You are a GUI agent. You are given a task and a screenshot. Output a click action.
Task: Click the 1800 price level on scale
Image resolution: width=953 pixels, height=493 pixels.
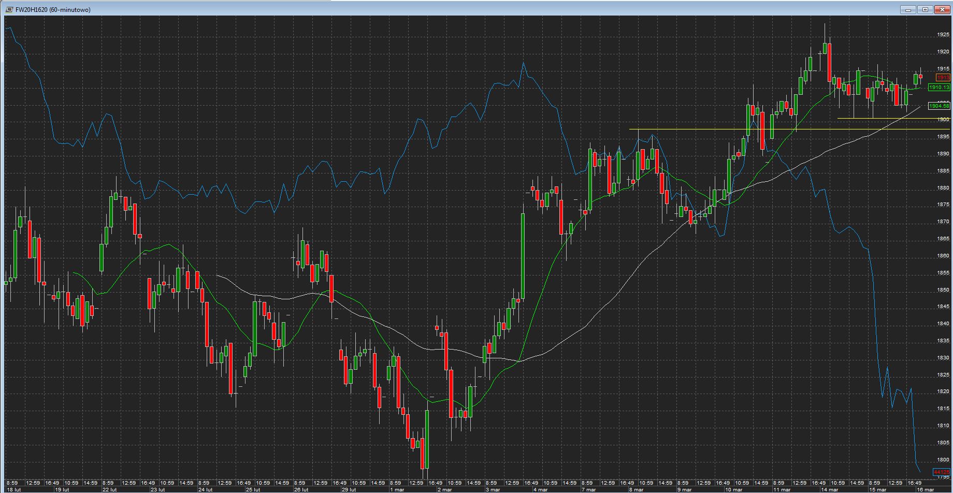coord(943,460)
